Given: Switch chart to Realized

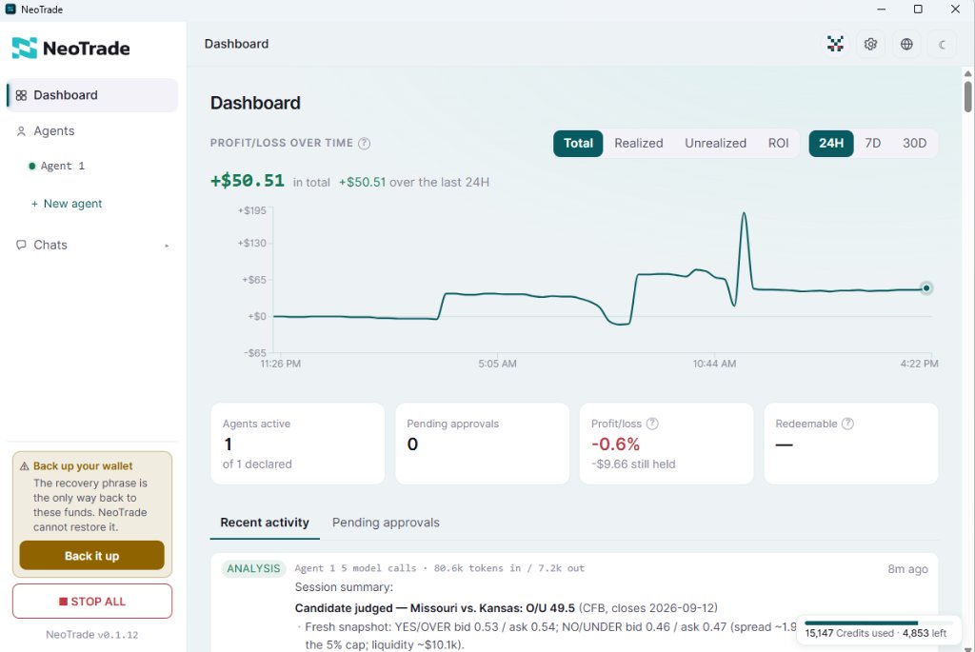Looking at the screenshot, I should pos(639,143).
